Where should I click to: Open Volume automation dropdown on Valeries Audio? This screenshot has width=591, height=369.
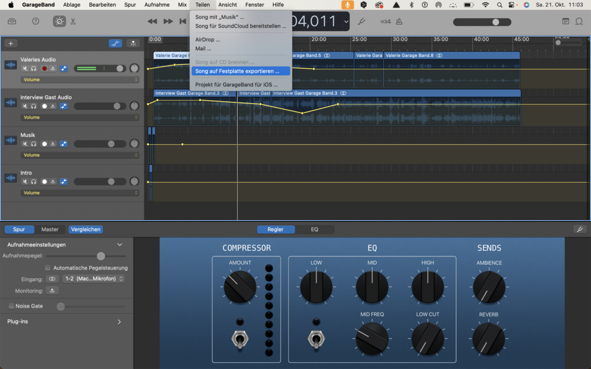79,80
